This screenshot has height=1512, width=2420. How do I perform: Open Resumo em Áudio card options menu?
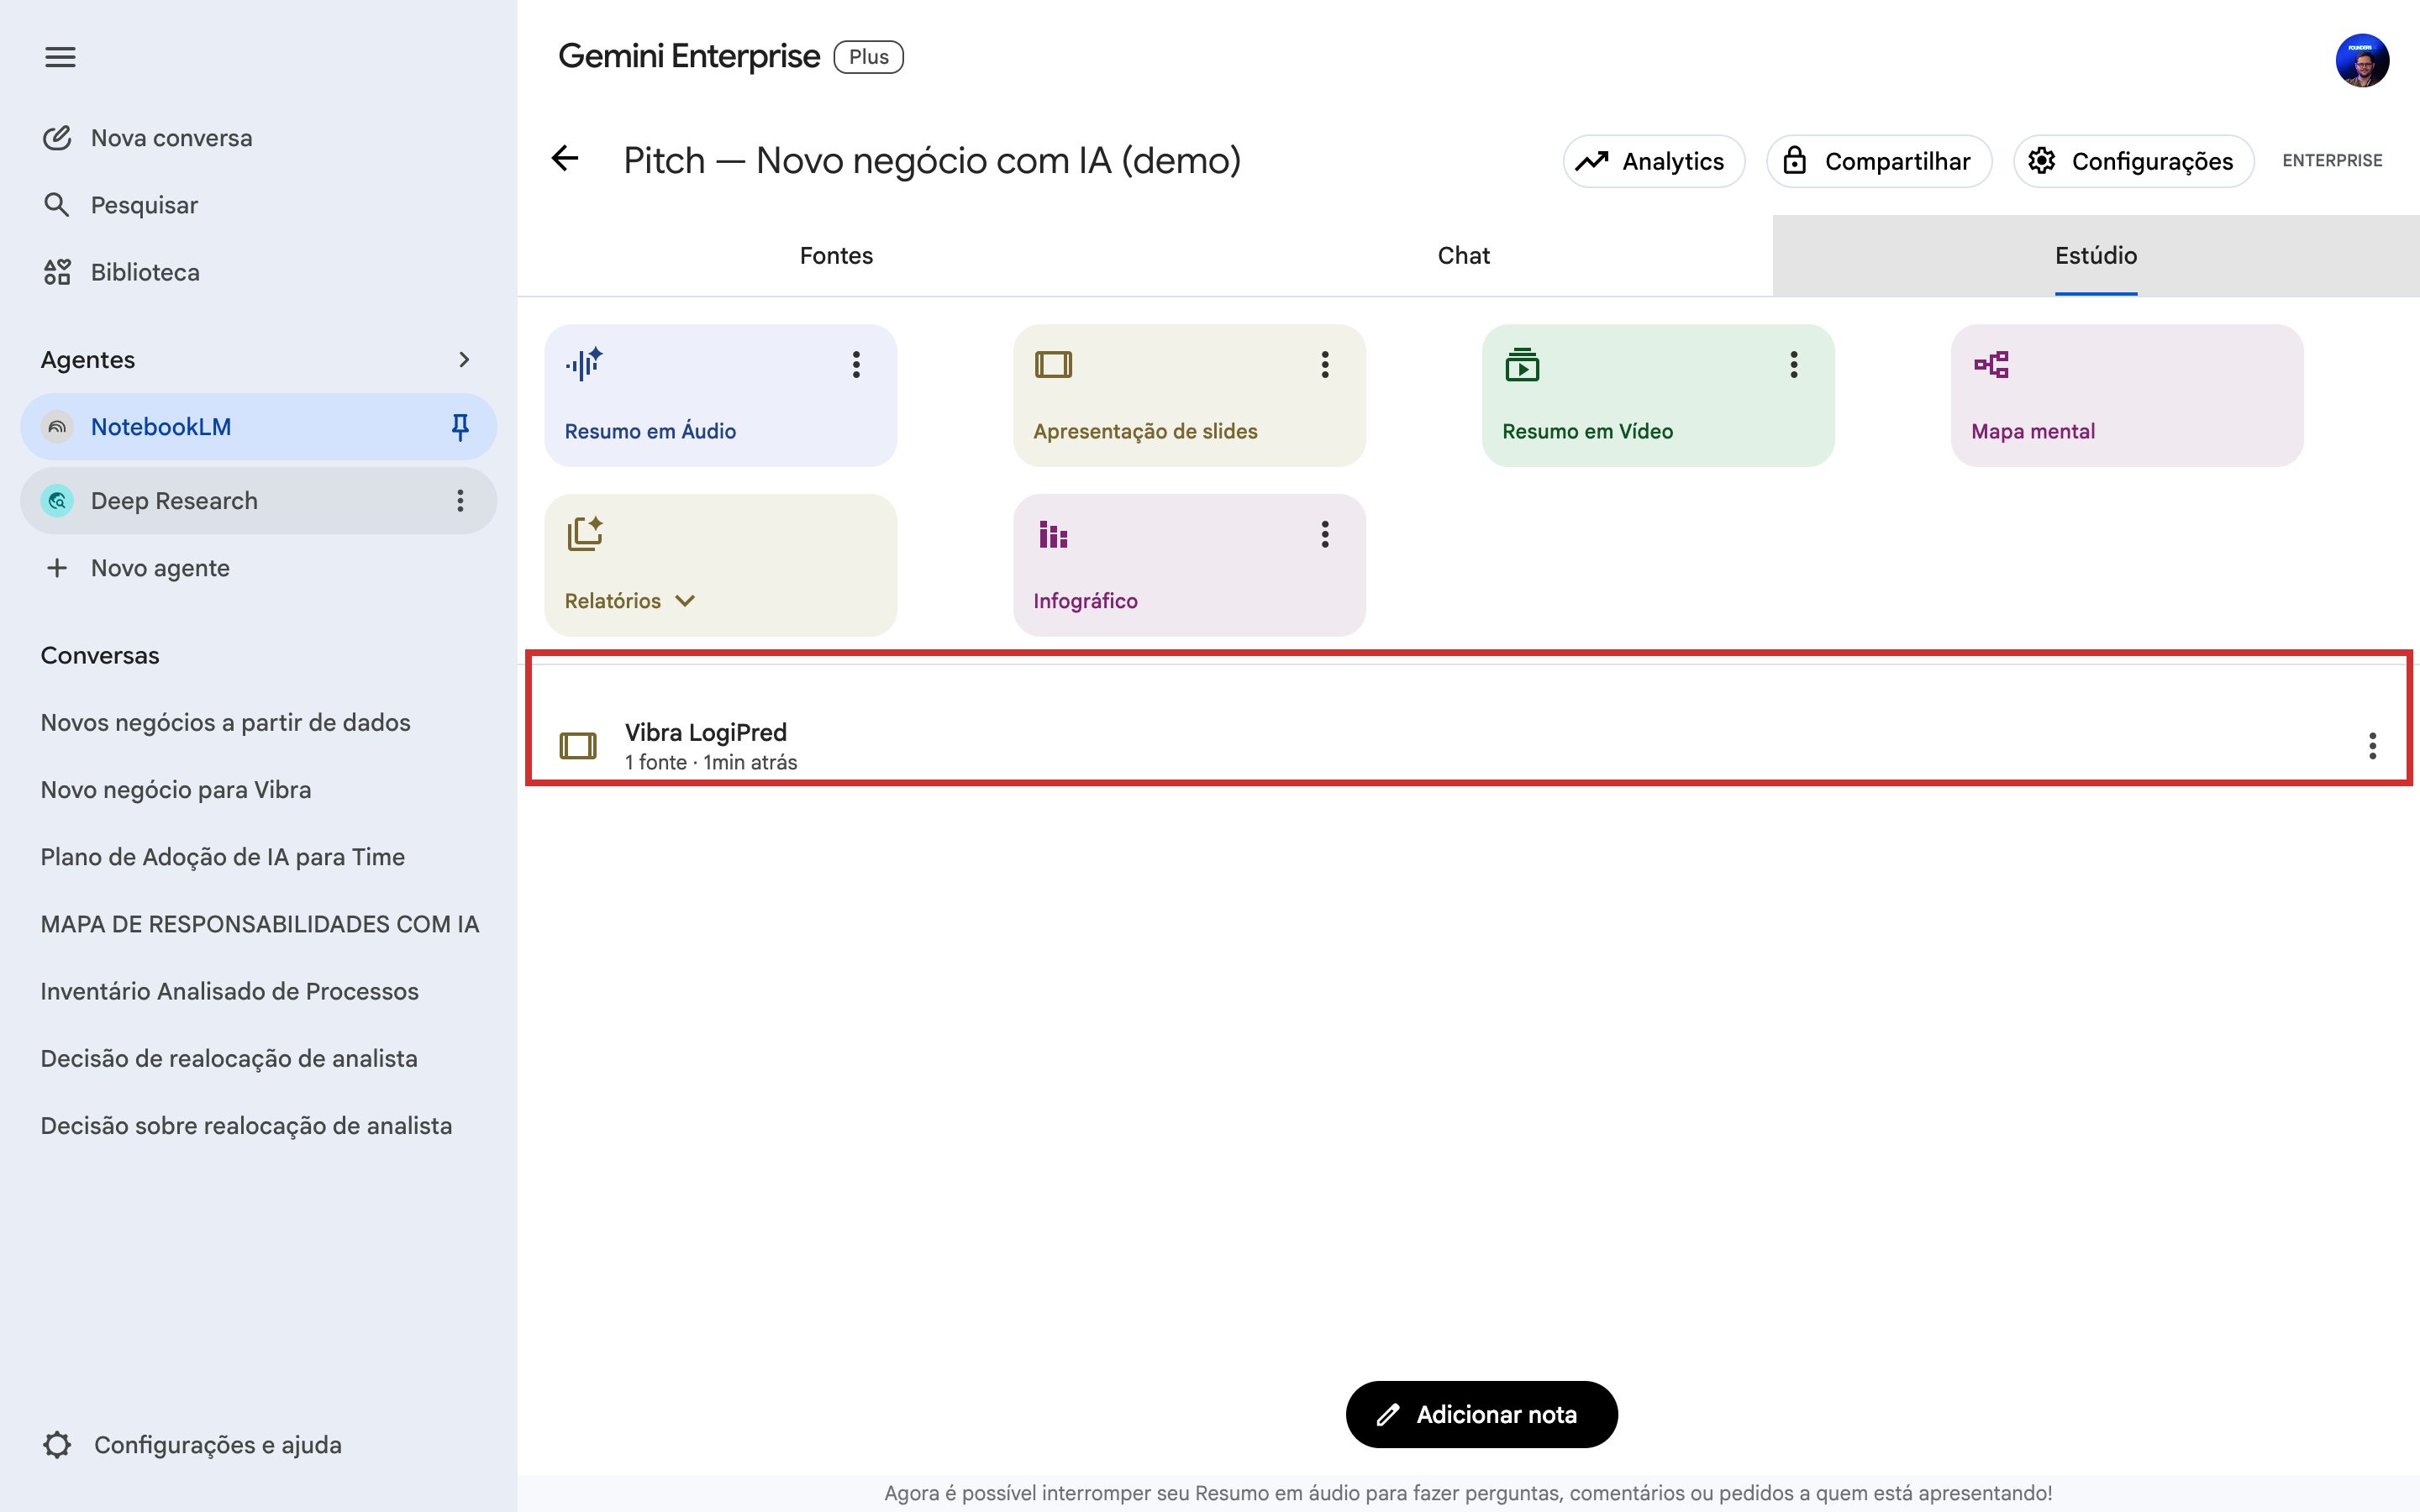tap(856, 364)
